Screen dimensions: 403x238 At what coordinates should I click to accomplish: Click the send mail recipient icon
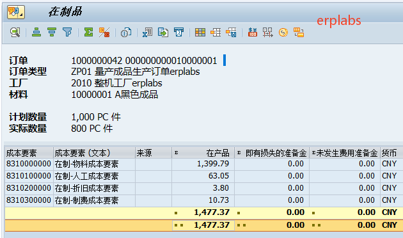coord(179,33)
